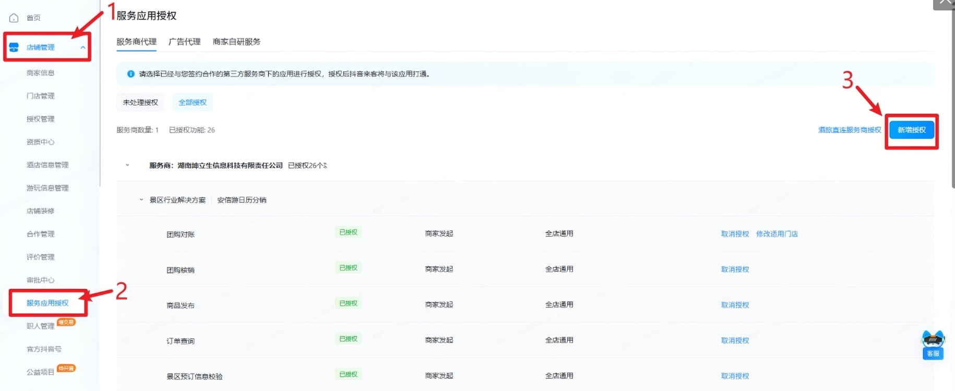Click the 已授权 tag for 团购对账
Image resolution: width=955 pixels, height=391 pixels.
(348, 232)
